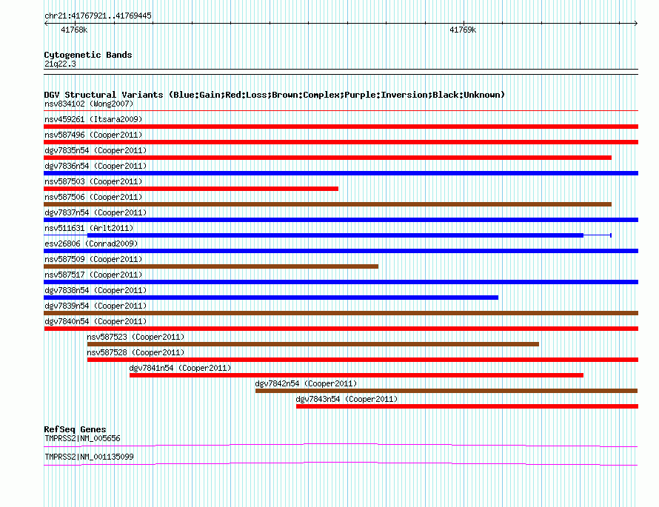Click the chr21:41767921..41769445 coordinate label
This screenshot has width=659, height=507.
[x=98, y=16]
